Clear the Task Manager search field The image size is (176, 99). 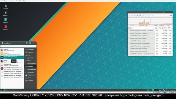point(171,15)
